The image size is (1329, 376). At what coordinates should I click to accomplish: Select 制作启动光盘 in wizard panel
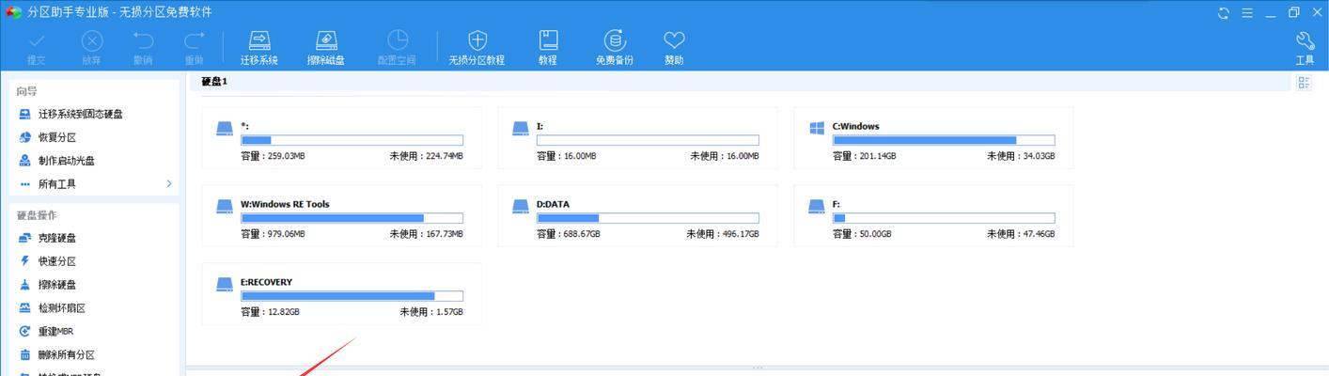[x=67, y=161]
